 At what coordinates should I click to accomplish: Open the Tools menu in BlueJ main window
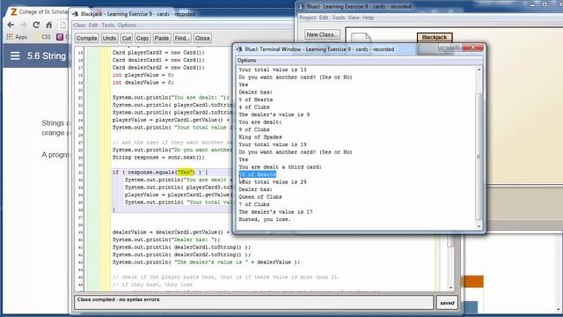(x=338, y=18)
